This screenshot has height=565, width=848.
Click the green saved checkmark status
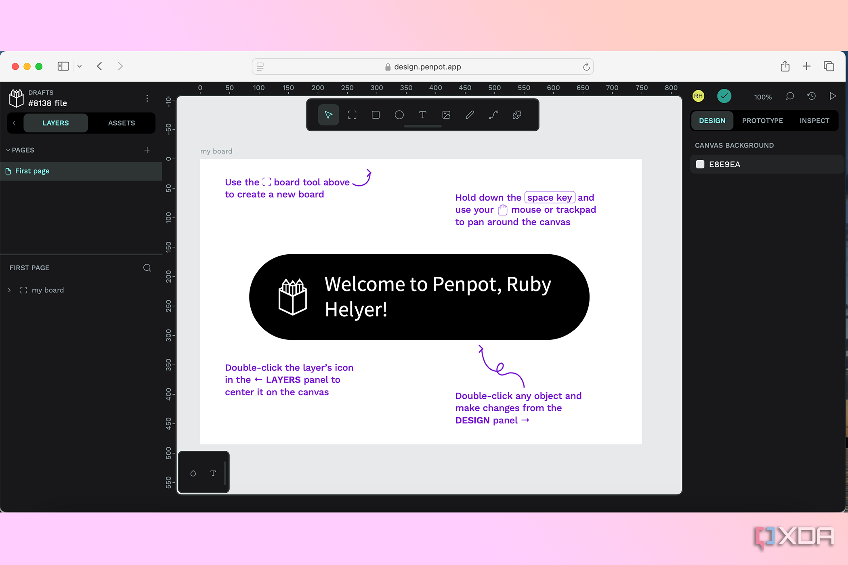(x=724, y=96)
